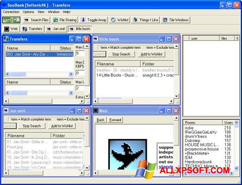242x185 pixels.
Task: Open Things I Like in the toolbar
Action: [146, 20]
